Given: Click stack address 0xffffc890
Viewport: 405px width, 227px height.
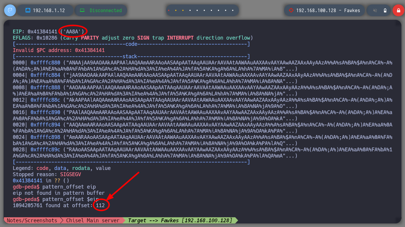Looking at the screenshot, I should [45, 112].
